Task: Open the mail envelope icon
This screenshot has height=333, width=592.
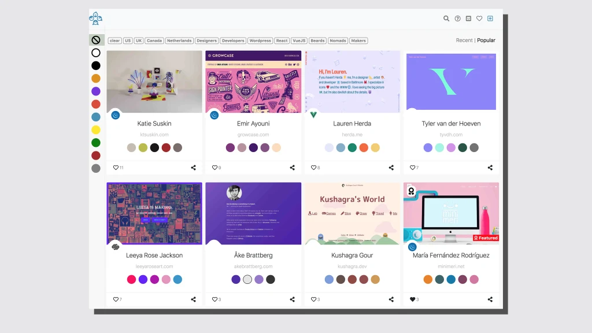Action: coord(468,18)
